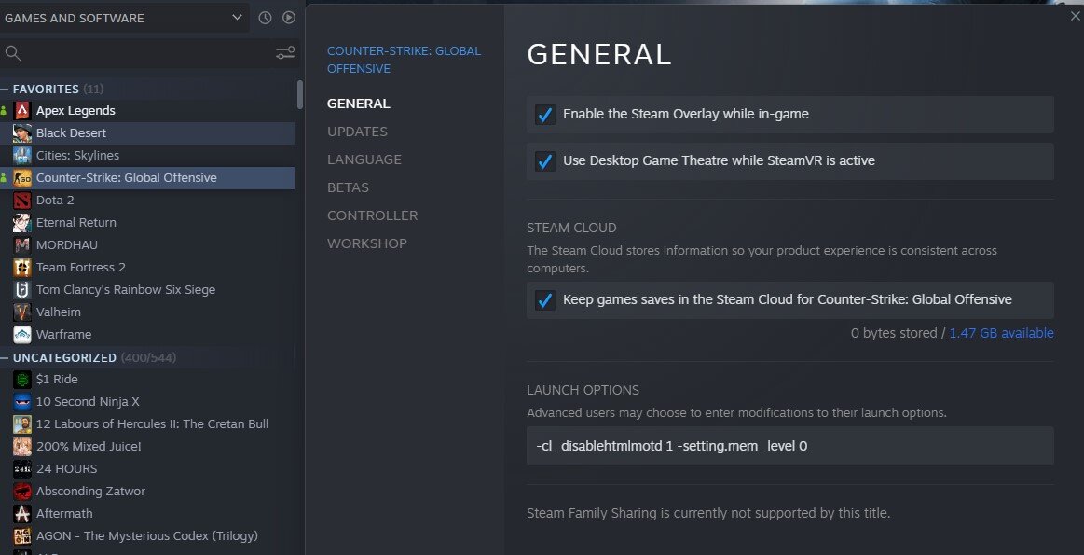The image size is (1084, 555).
Task: Click the Apex Legends game icon
Action: click(x=22, y=111)
